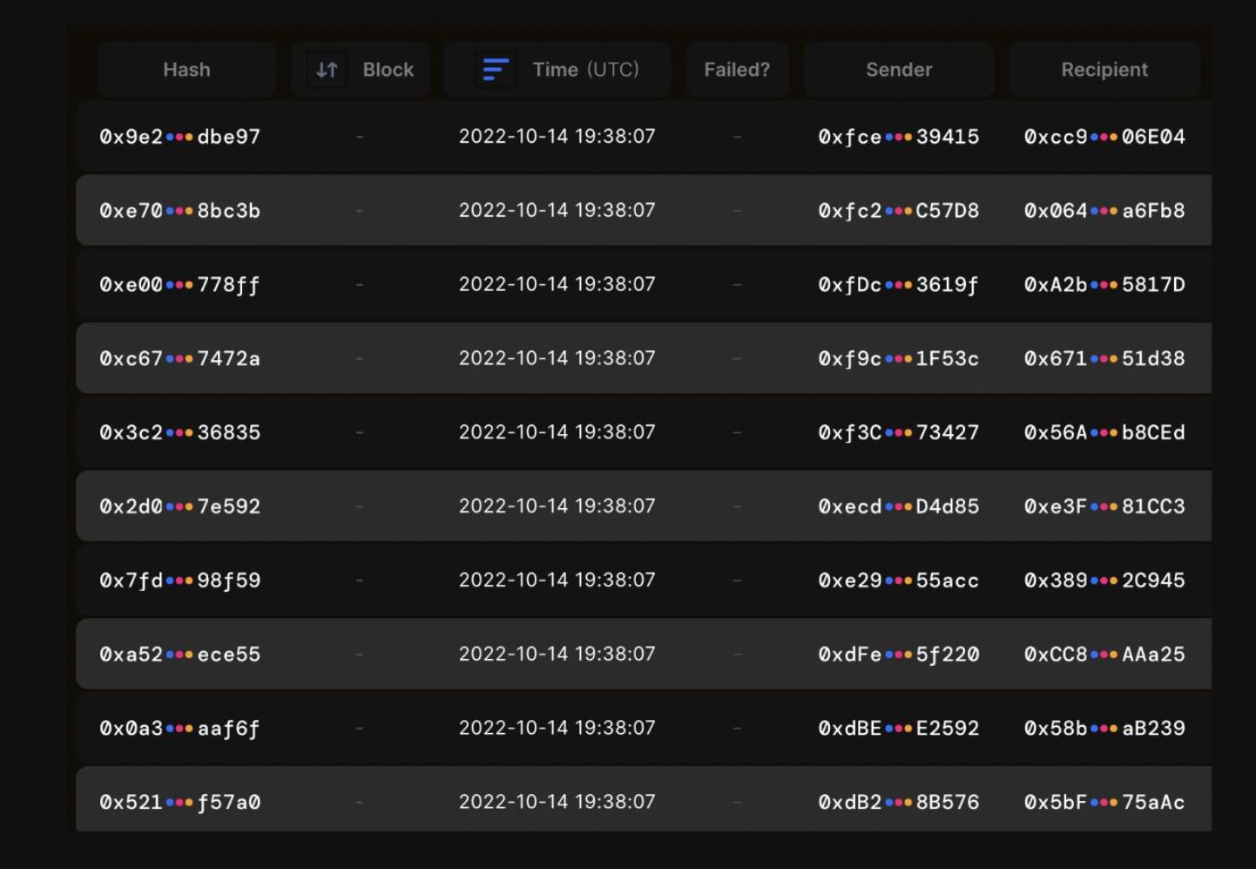This screenshot has height=869, width=1256.
Task: Open transaction hash 0xe70...8bc3b
Action: [179, 211]
